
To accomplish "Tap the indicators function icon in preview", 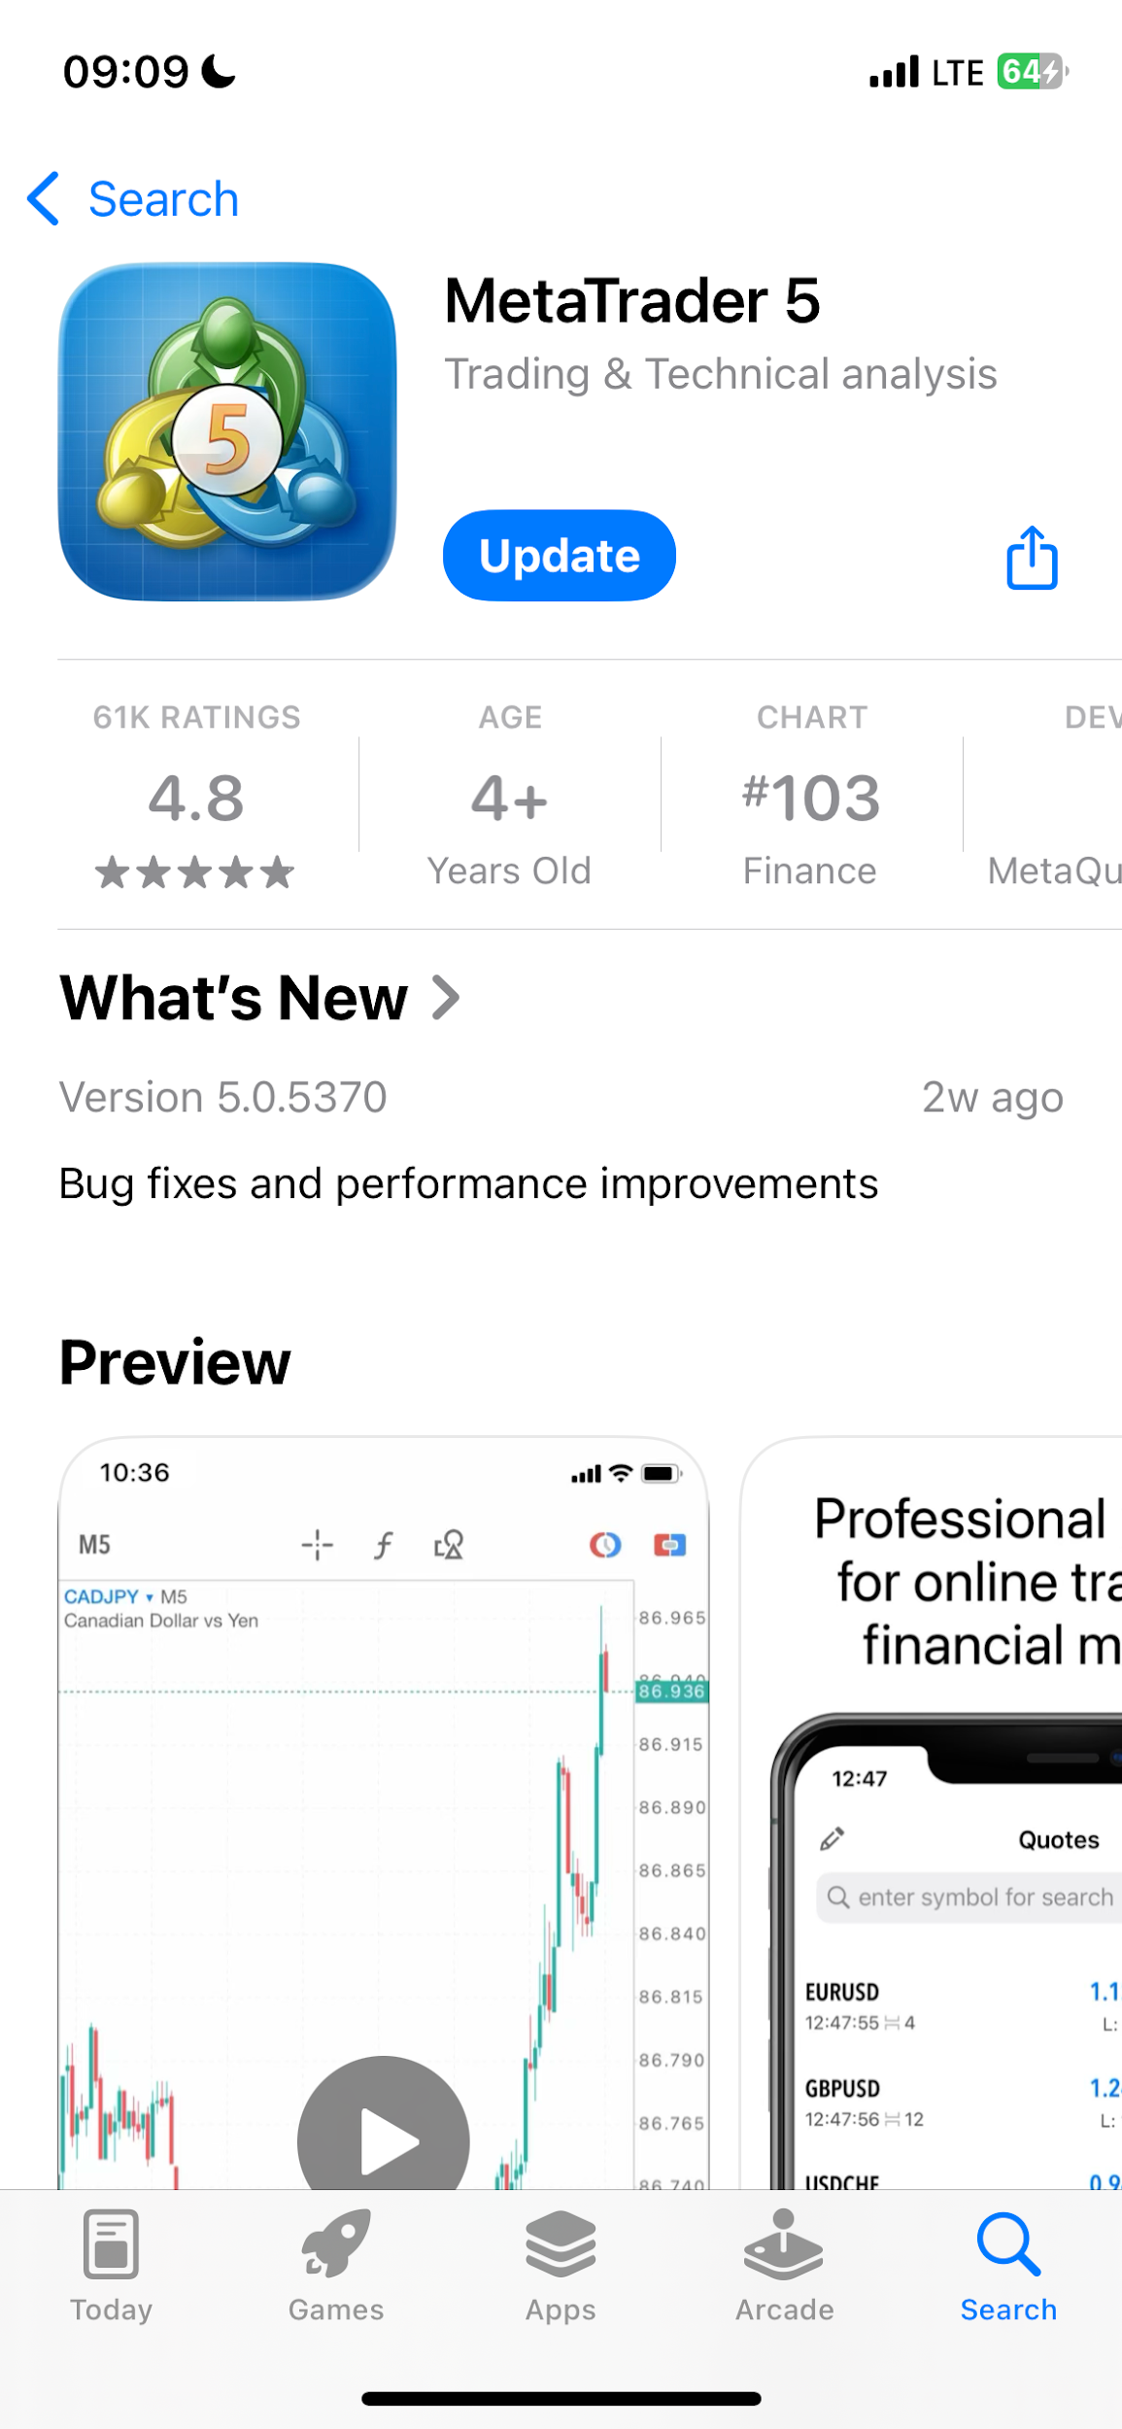I will (x=384, y=1544).
